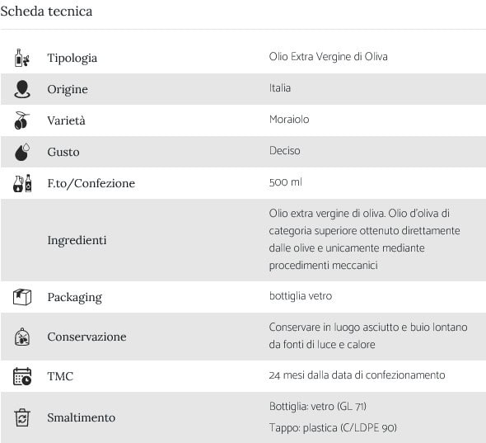Click the map pin Origine icon
This screenshot has width=486, height=443.
[x=22, y=89]
